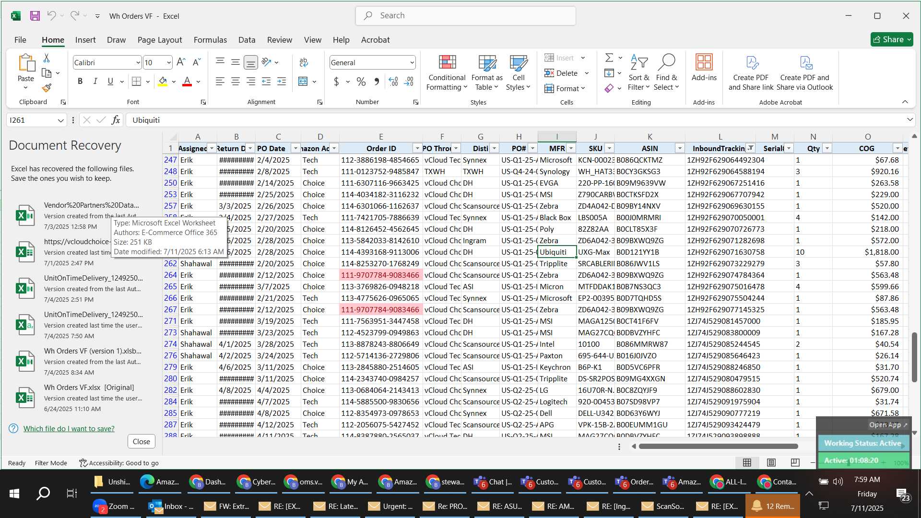
Task: Open Format as Table gallery
Action: (x=487, y=72)
